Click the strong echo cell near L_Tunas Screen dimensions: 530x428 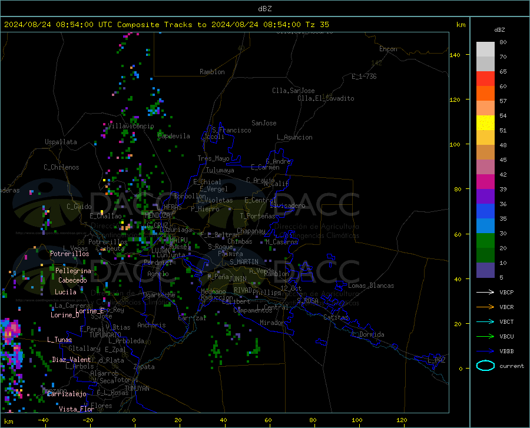pos(11,329)
